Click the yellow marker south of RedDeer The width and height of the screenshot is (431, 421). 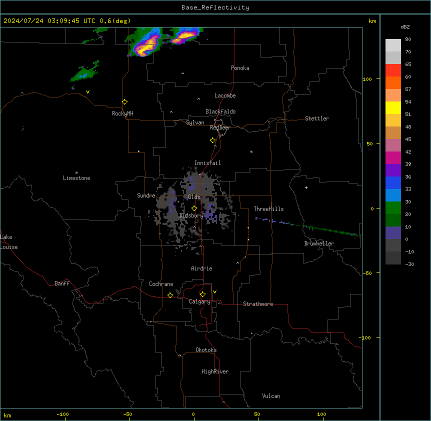pos(213,140)
